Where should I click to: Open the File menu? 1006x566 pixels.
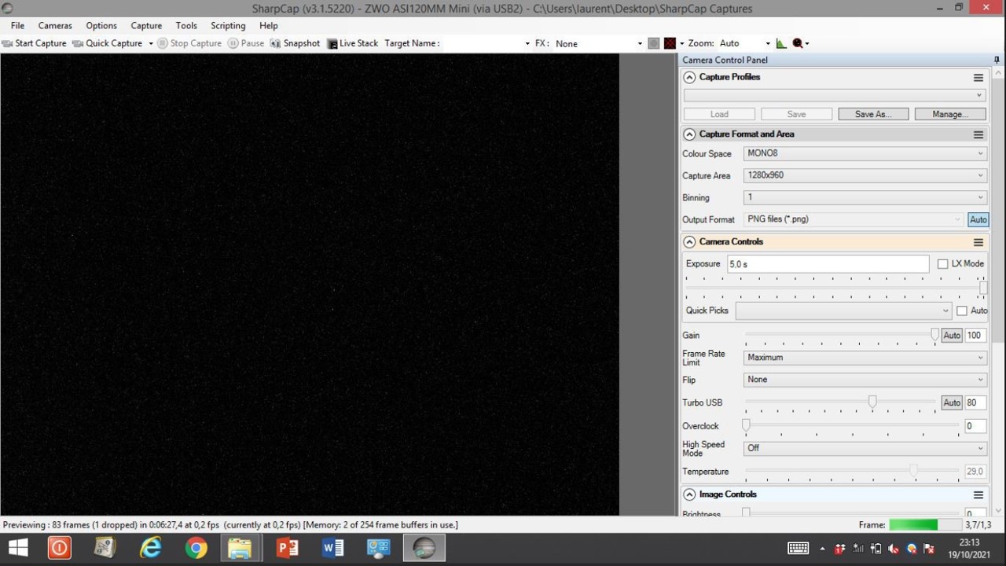click(17, 25)
